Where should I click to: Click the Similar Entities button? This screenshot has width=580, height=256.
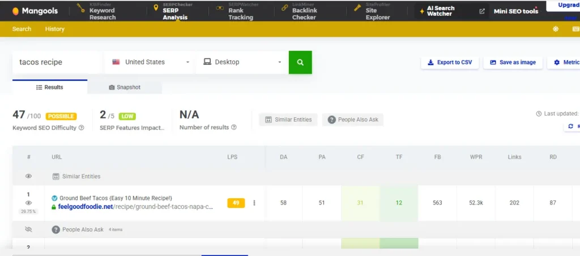pos(288,120)
